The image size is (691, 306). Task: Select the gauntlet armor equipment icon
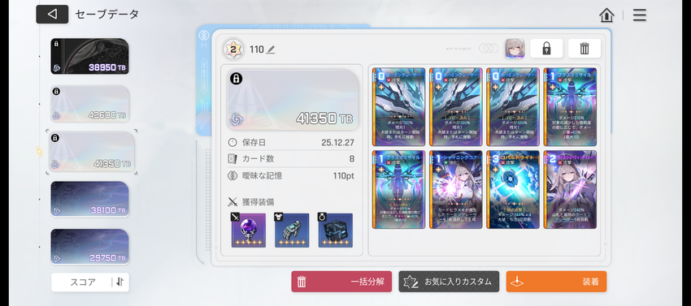click(292, 231)
